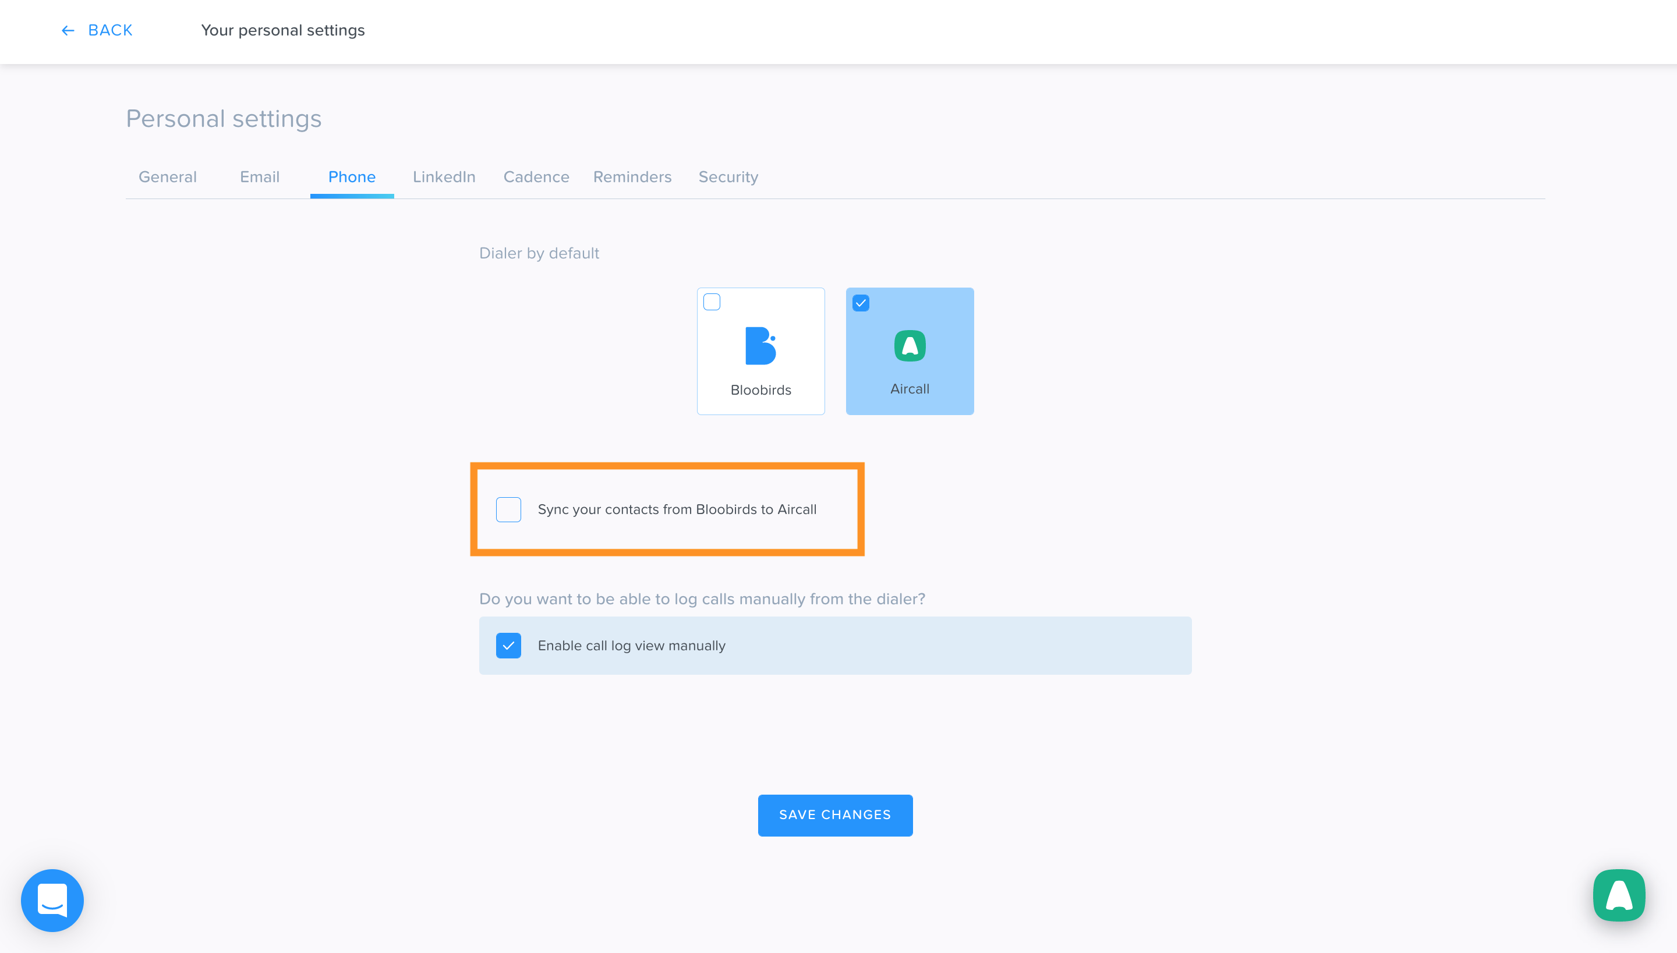Click the 'Personal settings' heading
Image resolution: width=1677 pixels, height=953 pixels.
coord(224,119)
